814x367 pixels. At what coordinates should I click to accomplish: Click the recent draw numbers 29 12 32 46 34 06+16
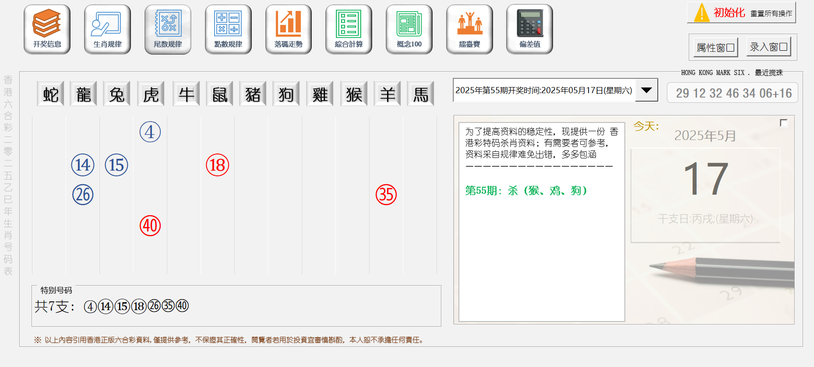[x=733, y=93]
